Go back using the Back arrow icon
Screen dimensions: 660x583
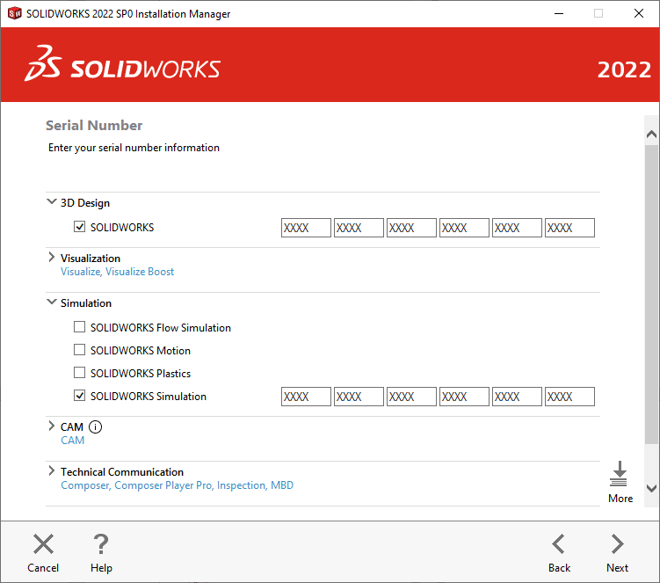559,544
